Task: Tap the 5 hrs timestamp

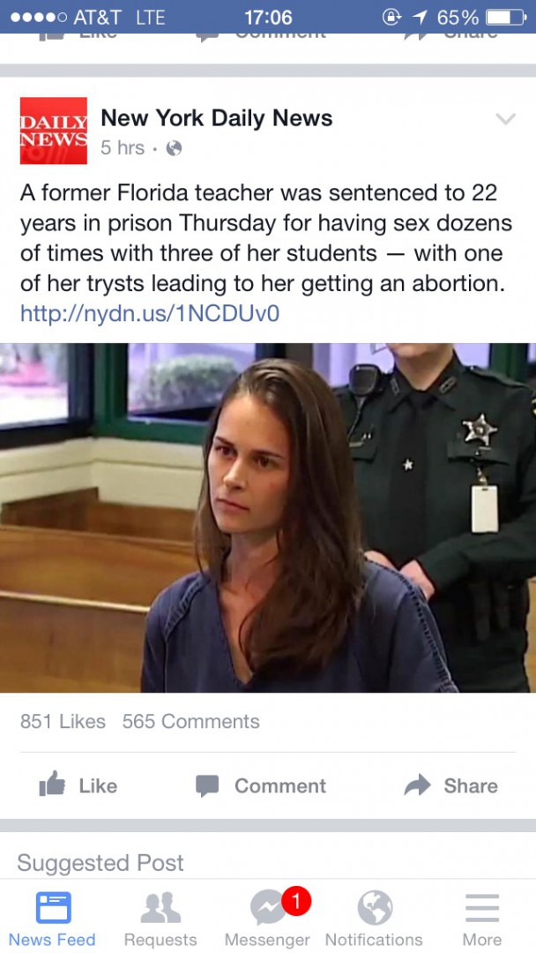Action: 123,147
